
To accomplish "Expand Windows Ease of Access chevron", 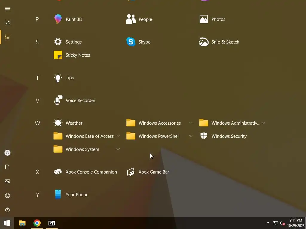I will pyautogui.click(x=118, y=136).
